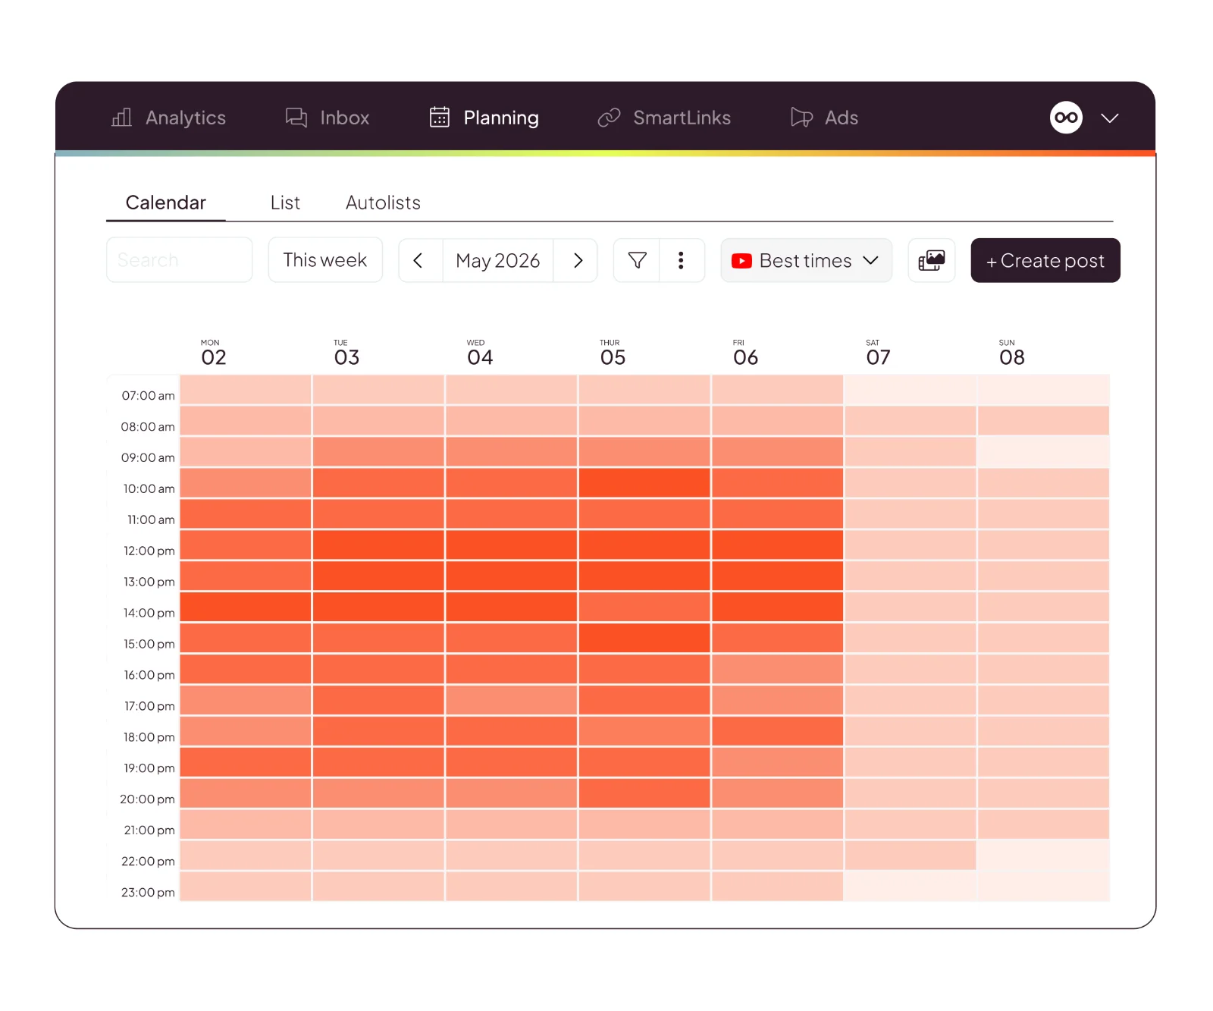Click the Create post button

click(x=1045, y=260)
